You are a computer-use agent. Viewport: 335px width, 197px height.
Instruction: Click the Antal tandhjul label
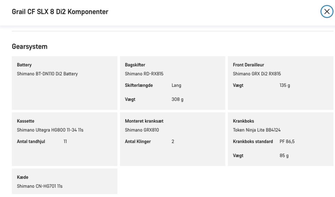tap(31, 141)
